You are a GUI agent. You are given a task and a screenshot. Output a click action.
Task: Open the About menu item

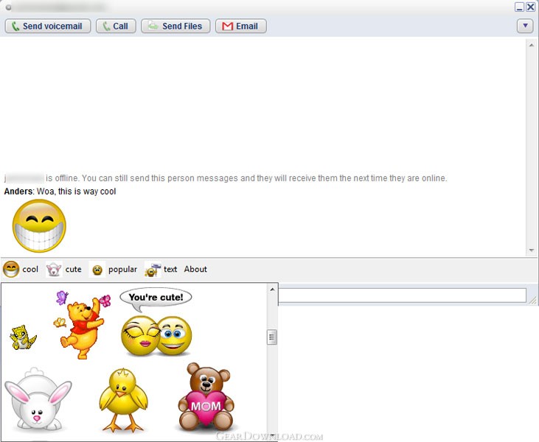coord(195,270)
